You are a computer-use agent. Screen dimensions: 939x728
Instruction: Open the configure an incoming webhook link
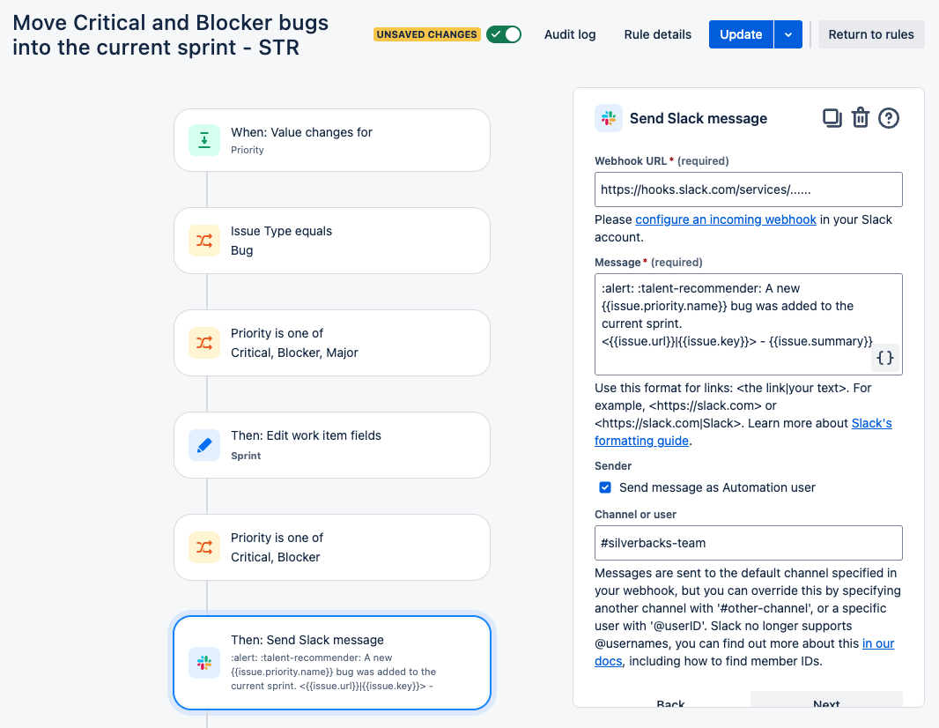(x=725, y=219)
